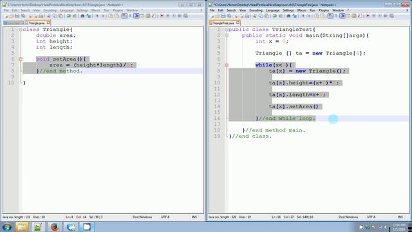Viewport: 412px width, 232px height.
Task: Toggle INS mode in TriangleTest.java status bar
Action: pyautogui.click(x=400, y=217)
